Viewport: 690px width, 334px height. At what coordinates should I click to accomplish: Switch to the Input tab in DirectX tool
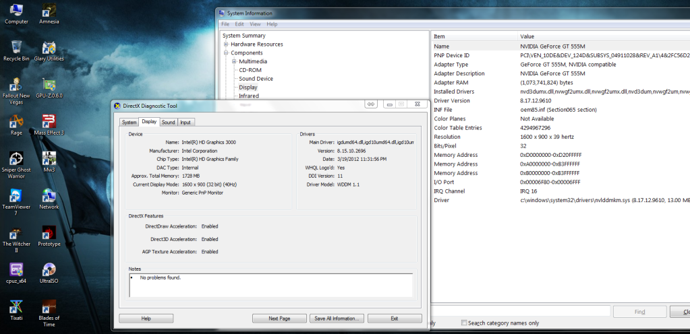(185, 123)
